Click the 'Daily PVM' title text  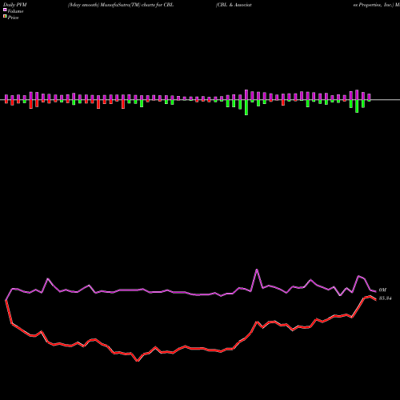15,5
